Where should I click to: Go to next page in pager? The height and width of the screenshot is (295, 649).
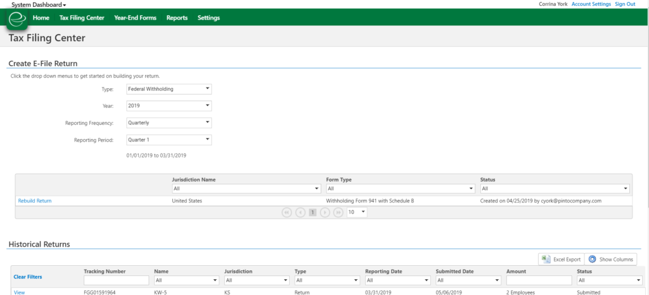tap(325, 213)
